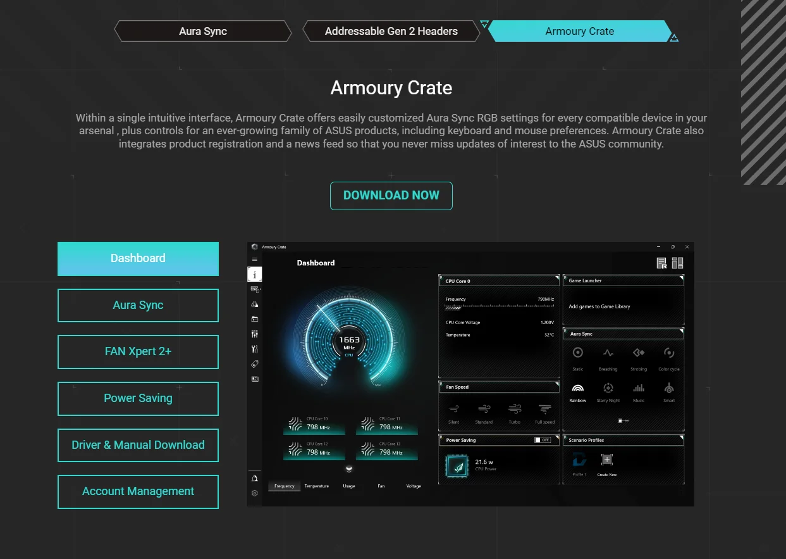Click the CPU Core 12 tile
Viewport: 786px width, 559px height.
click(314, 449)
